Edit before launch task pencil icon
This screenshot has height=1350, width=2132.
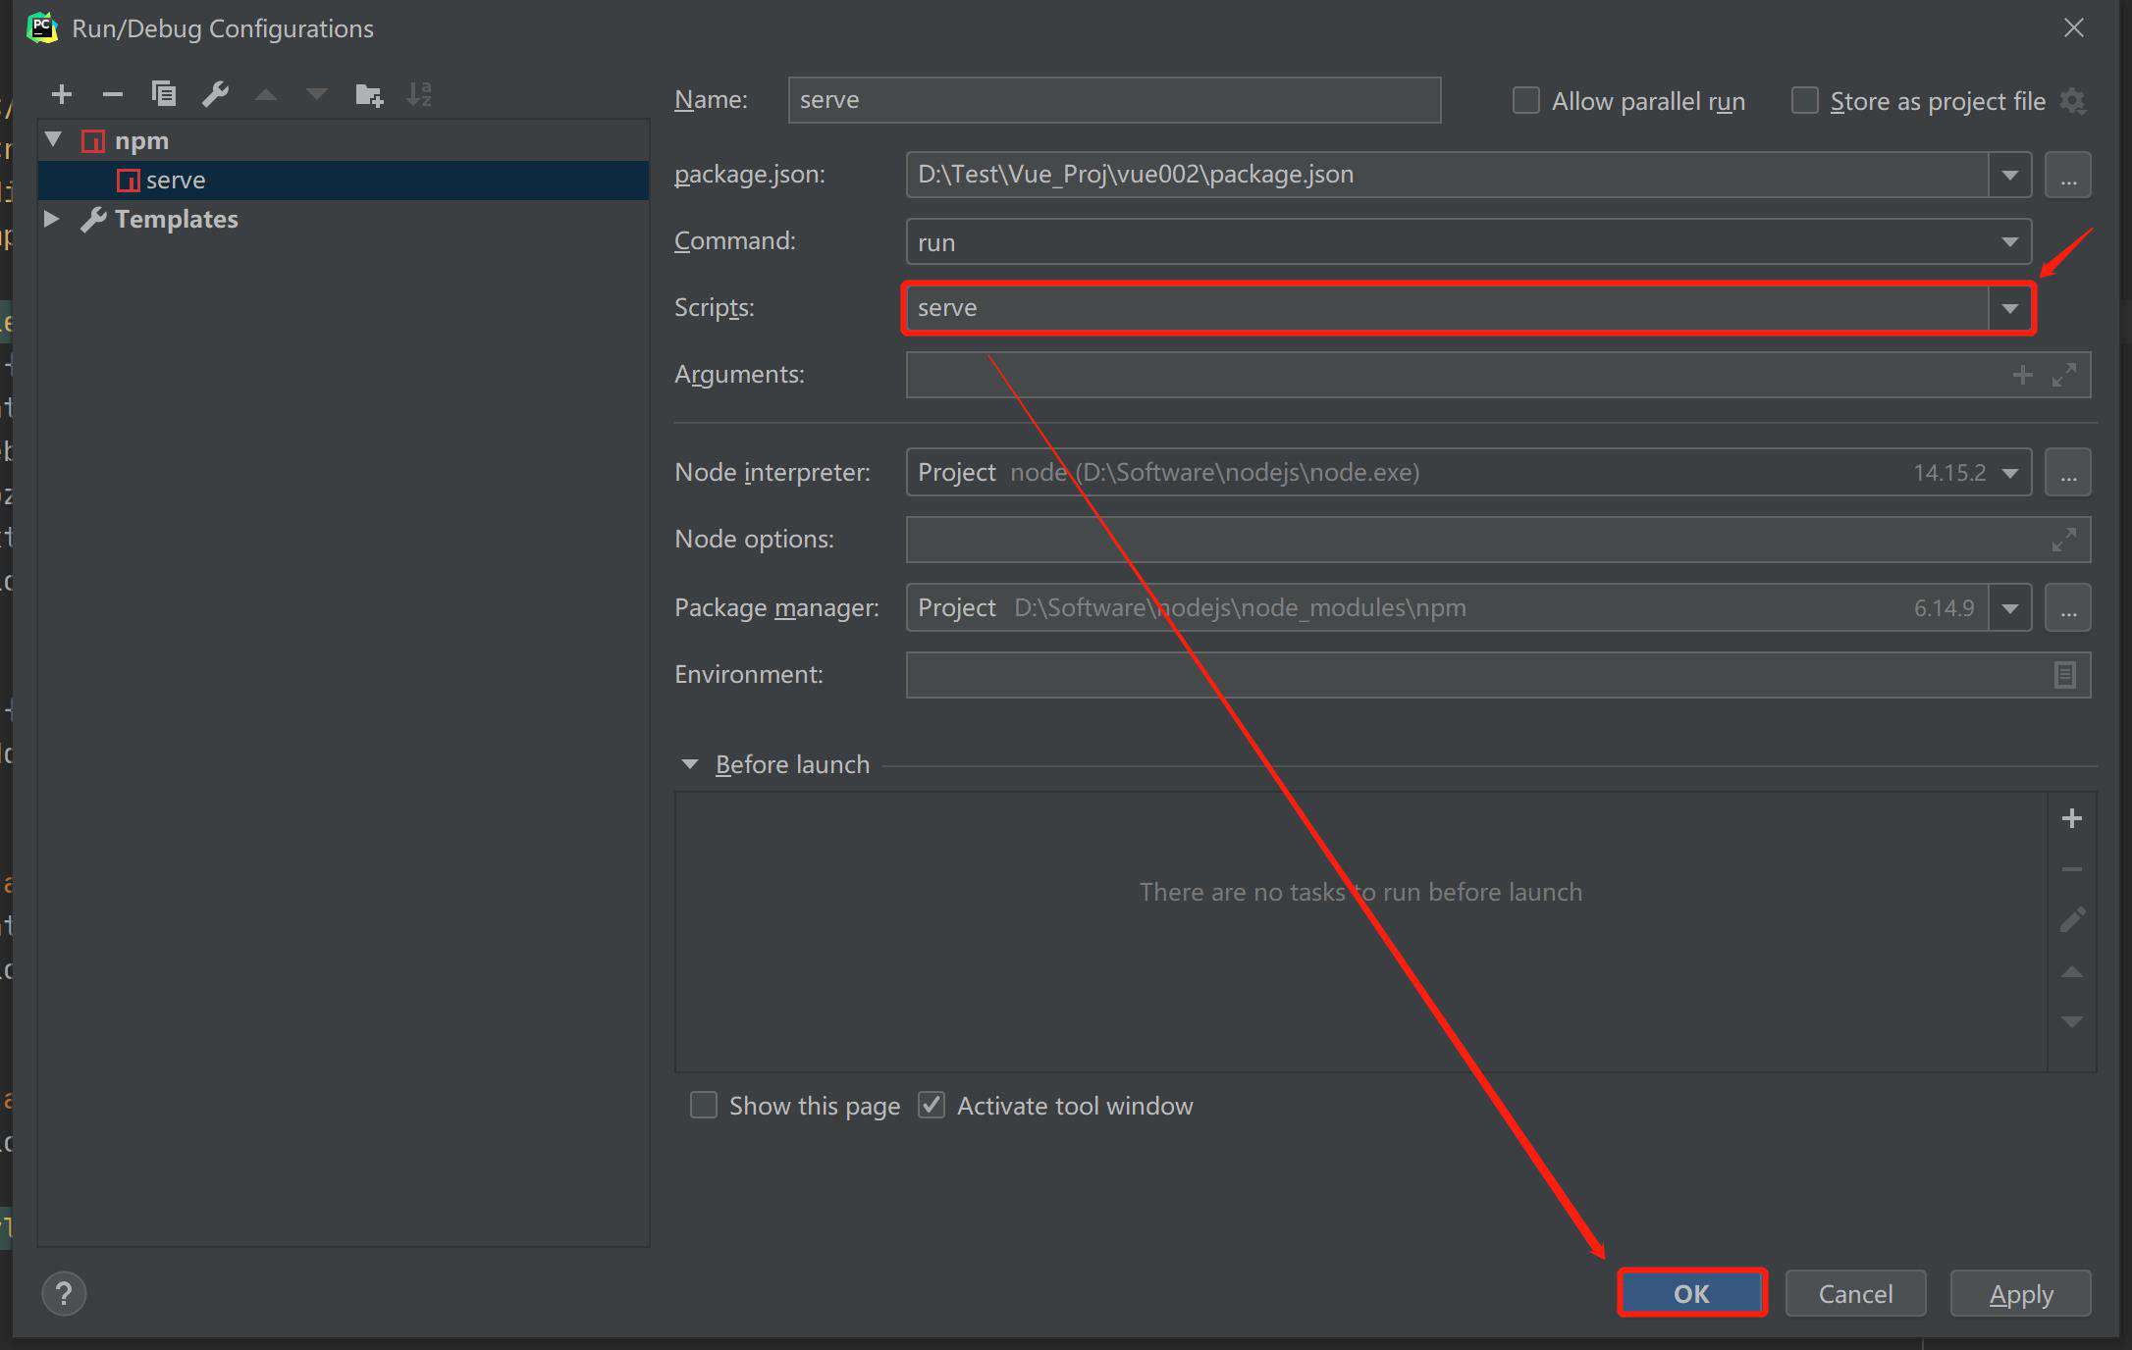[x=2072, y=920]
